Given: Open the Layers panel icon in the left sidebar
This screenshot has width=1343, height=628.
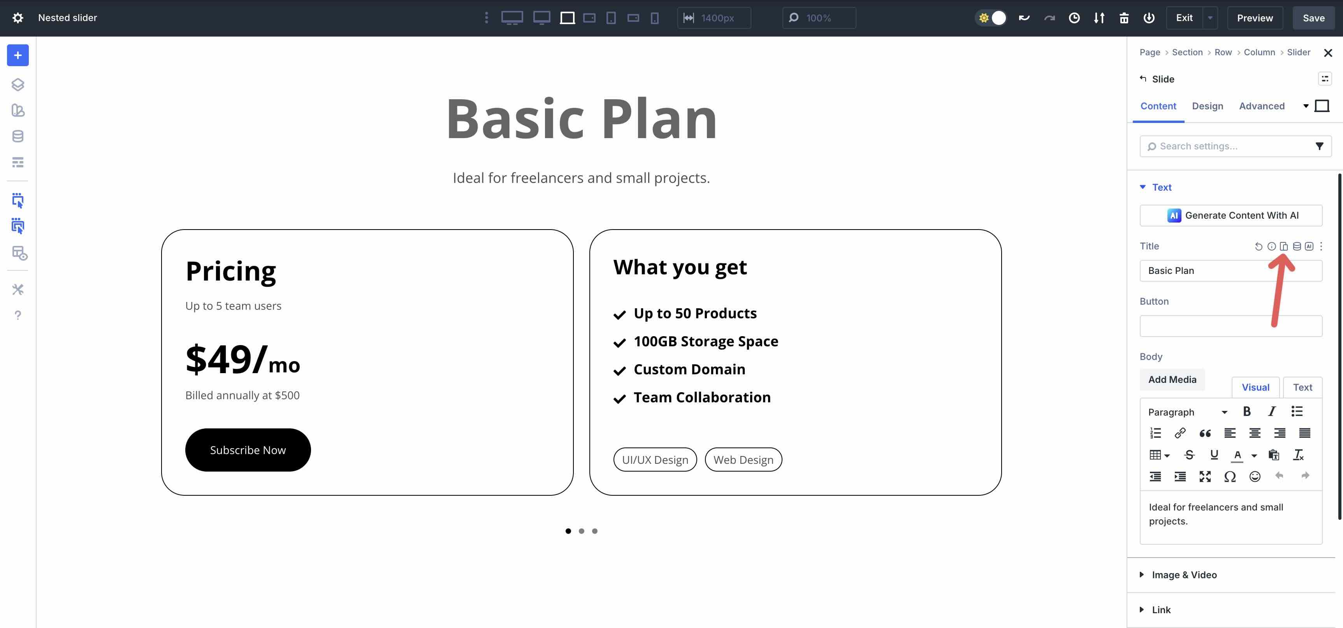Looking at the screenshot, I should (18, 84).
